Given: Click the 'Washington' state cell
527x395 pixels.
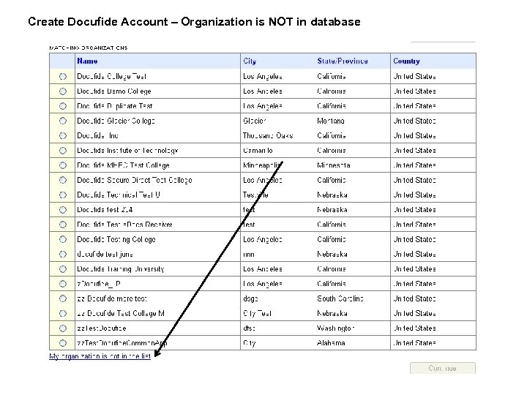Looking at the screenshot, I should click(x=336, y=328).
